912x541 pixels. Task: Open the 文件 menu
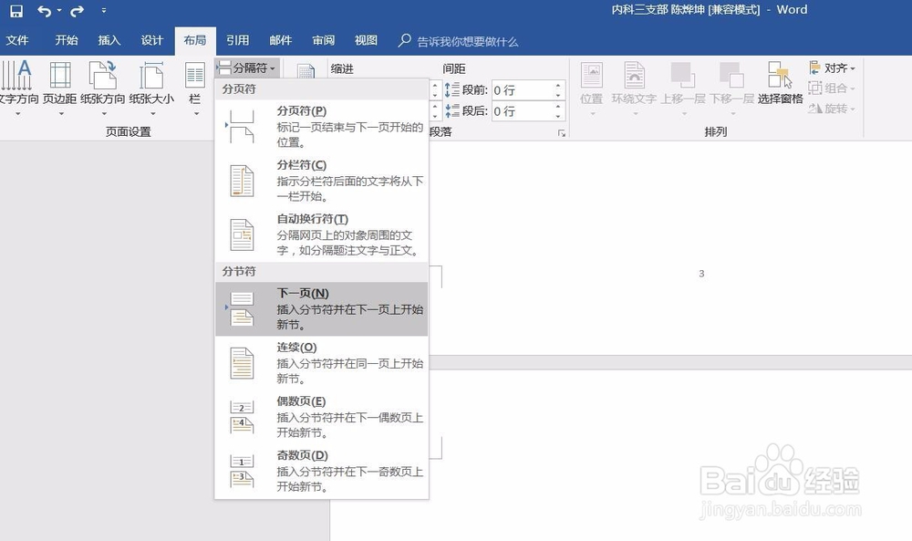[x=19, y=40]
